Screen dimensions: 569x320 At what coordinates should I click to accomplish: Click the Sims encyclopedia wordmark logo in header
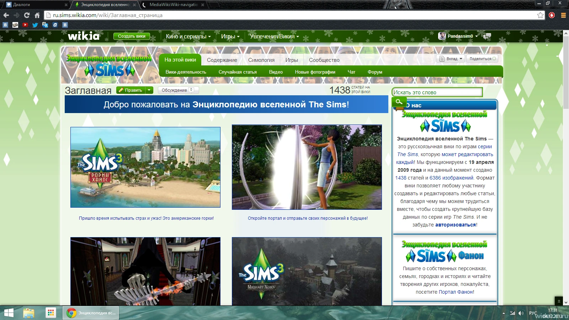[x=110, y=66]
